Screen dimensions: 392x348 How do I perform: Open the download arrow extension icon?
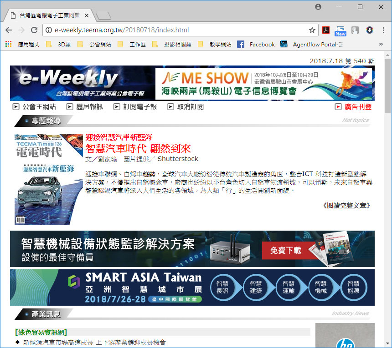point(370,30)
